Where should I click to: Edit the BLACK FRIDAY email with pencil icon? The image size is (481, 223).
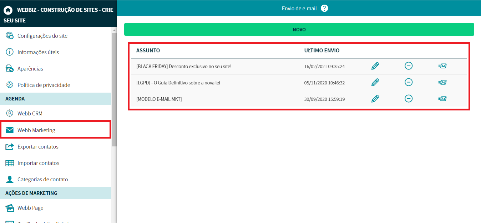click(375, 66)
